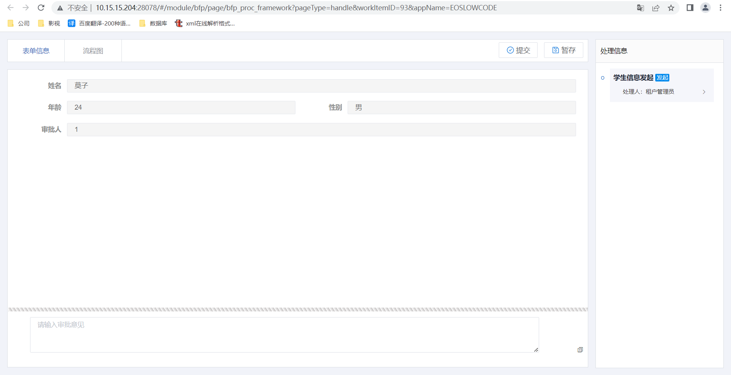This screenshot has height=375, width=731.
Task: Switch to the 表单信息 tab
Action: [36, 51]
